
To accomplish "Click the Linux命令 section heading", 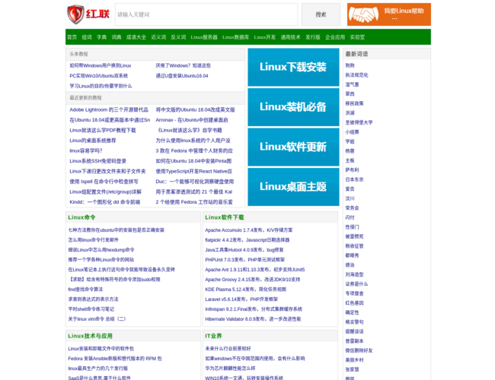I will click(x=81, y=217).
